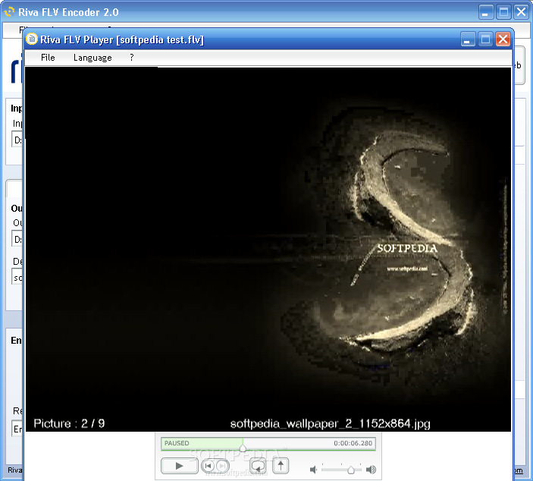
Task: Open the ? help menu
Action: click(132, 58)
